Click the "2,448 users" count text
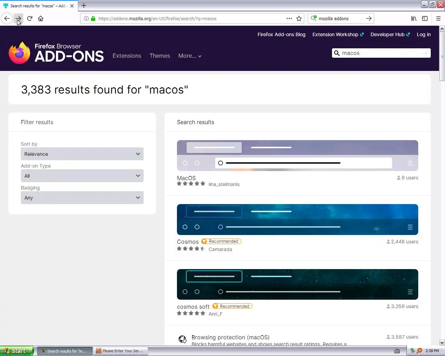Viewport: 445px width, 356px height. [x=405, y=242]
